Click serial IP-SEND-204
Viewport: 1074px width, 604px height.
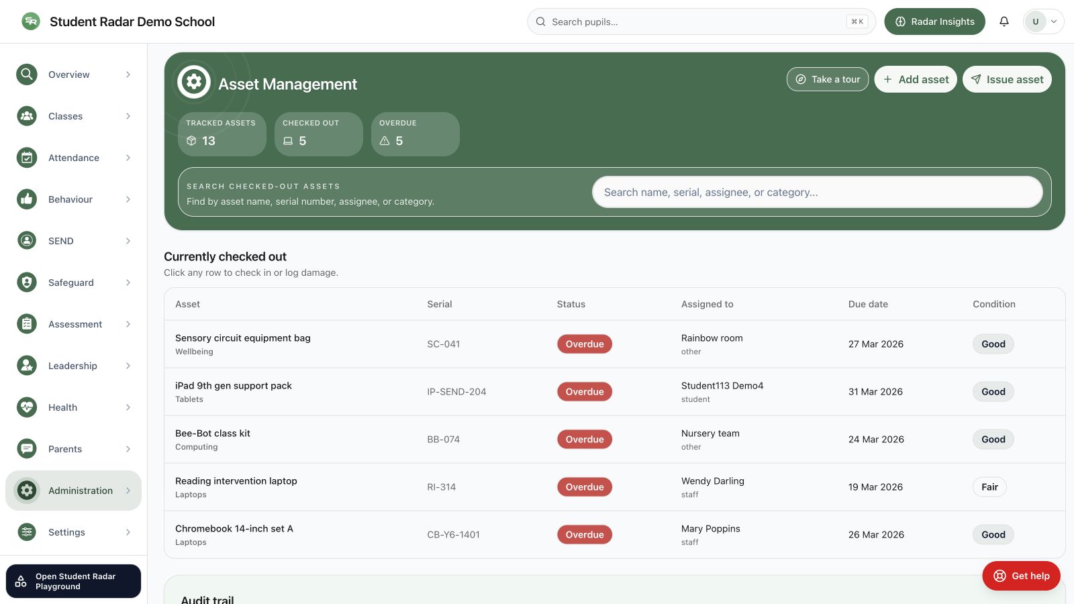click(456, 392)
